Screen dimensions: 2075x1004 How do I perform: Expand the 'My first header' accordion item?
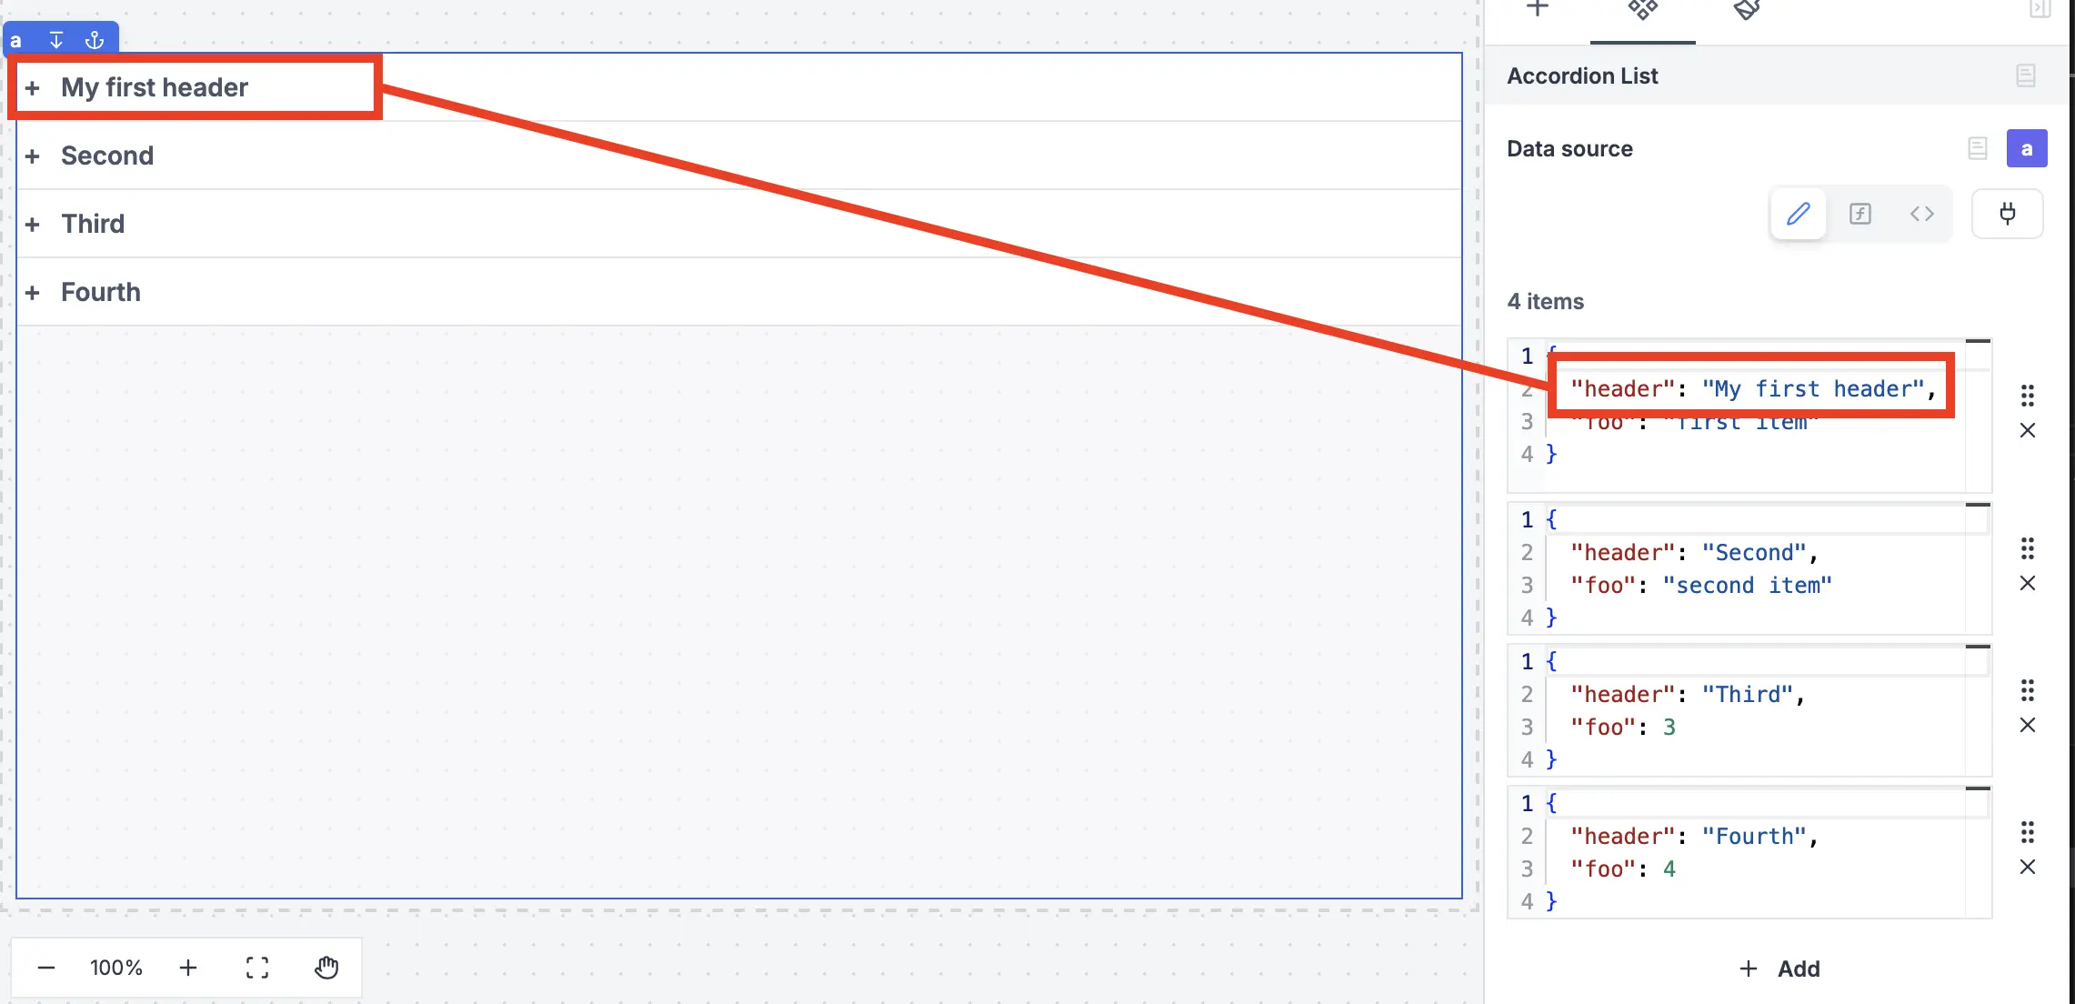click(x=33, y=86)
